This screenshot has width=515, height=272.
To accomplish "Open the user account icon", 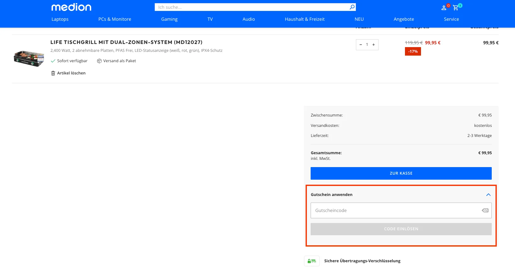I will pos(444,8).
